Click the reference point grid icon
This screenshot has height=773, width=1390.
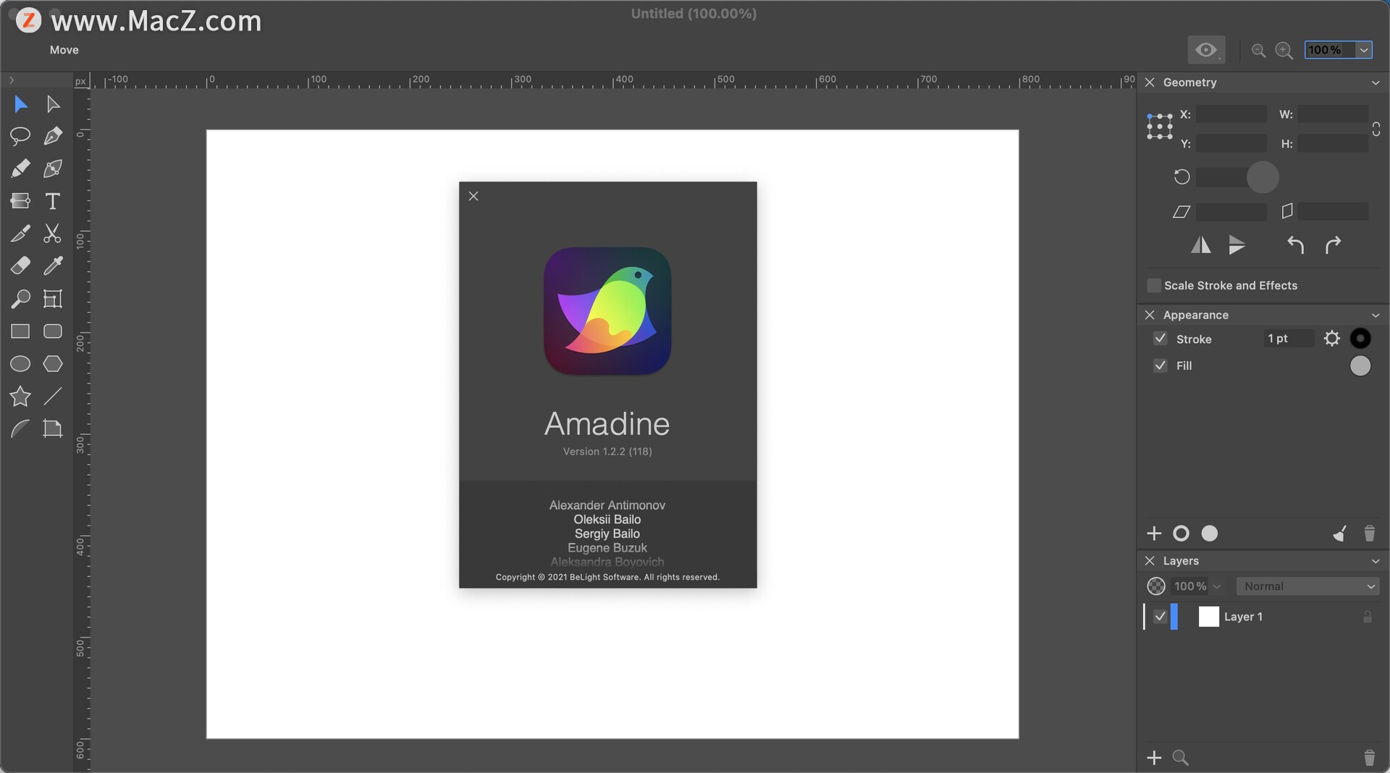coord(1159,127)
